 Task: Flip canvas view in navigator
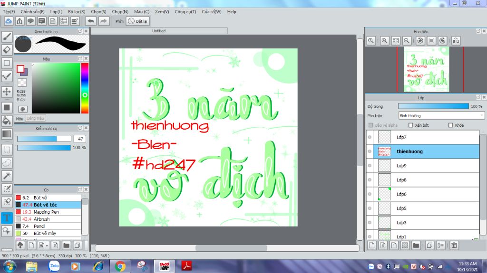coord(456,41)
